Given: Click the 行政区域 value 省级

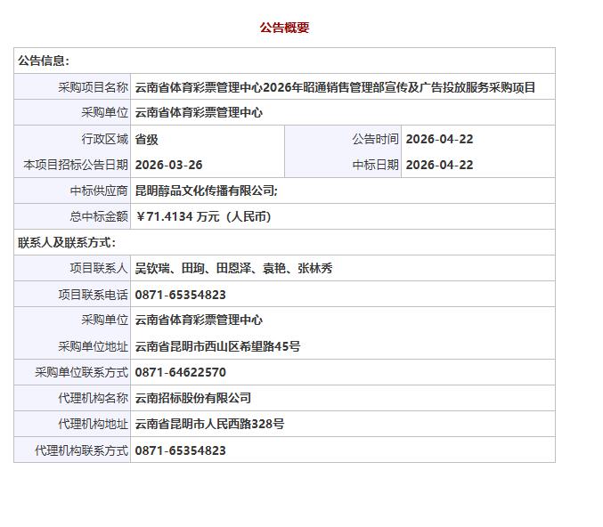Looking at the screenshot, I should (x=146, y=139).
